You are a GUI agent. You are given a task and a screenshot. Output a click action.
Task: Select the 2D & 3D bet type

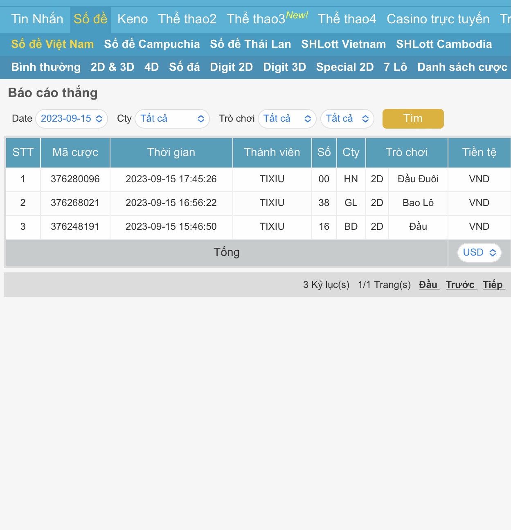click(x=113, y=67)
